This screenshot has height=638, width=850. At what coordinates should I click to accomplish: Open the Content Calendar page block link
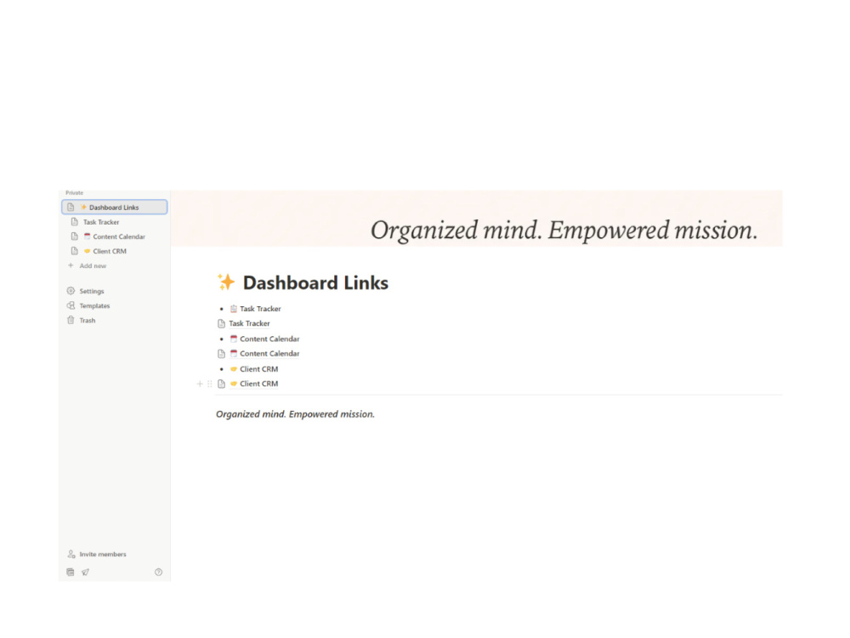269,354
